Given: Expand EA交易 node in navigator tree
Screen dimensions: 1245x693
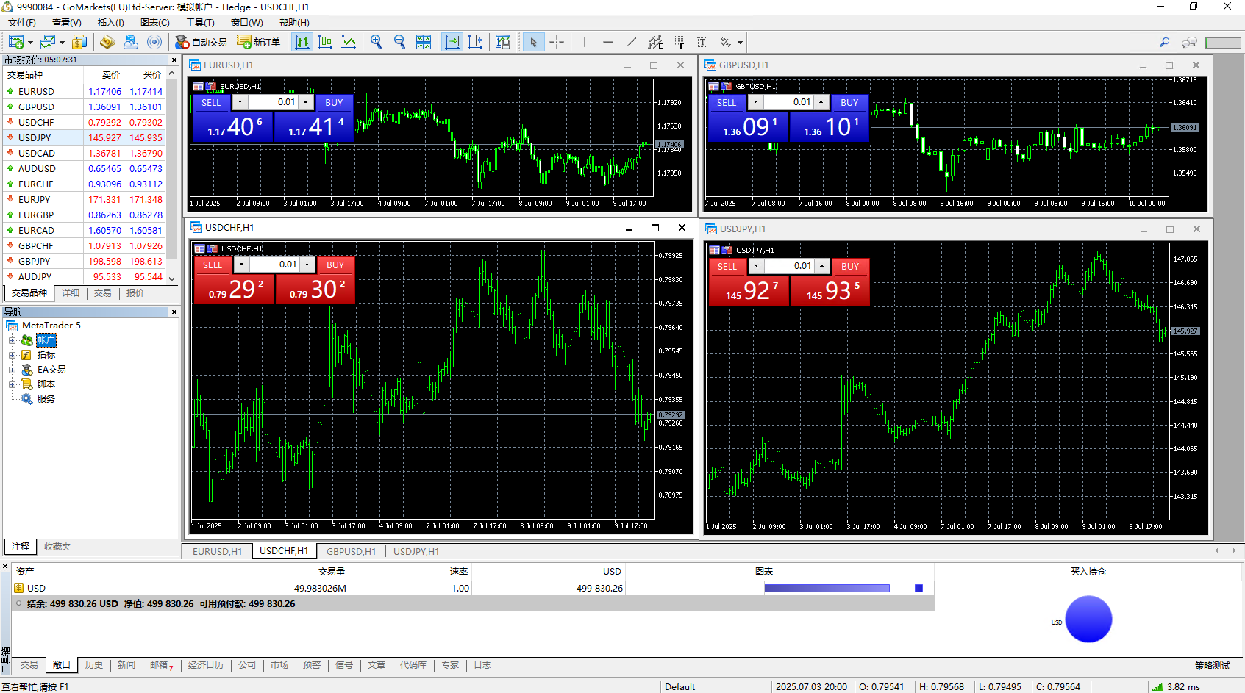Looking at the screenshot, I should [x=12, y=370].
